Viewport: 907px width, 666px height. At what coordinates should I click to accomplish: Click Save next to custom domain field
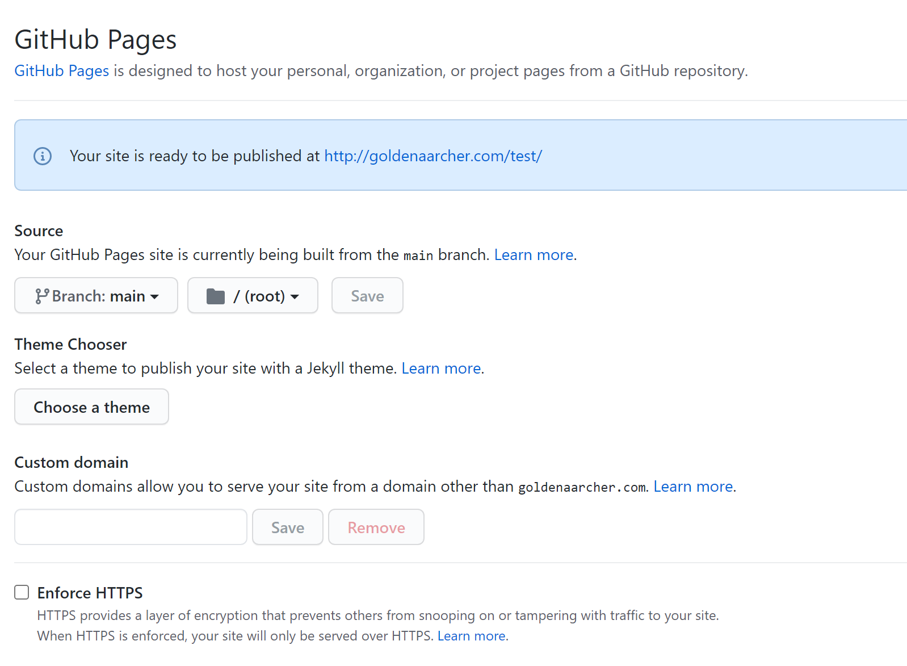(x=288, y=527)
